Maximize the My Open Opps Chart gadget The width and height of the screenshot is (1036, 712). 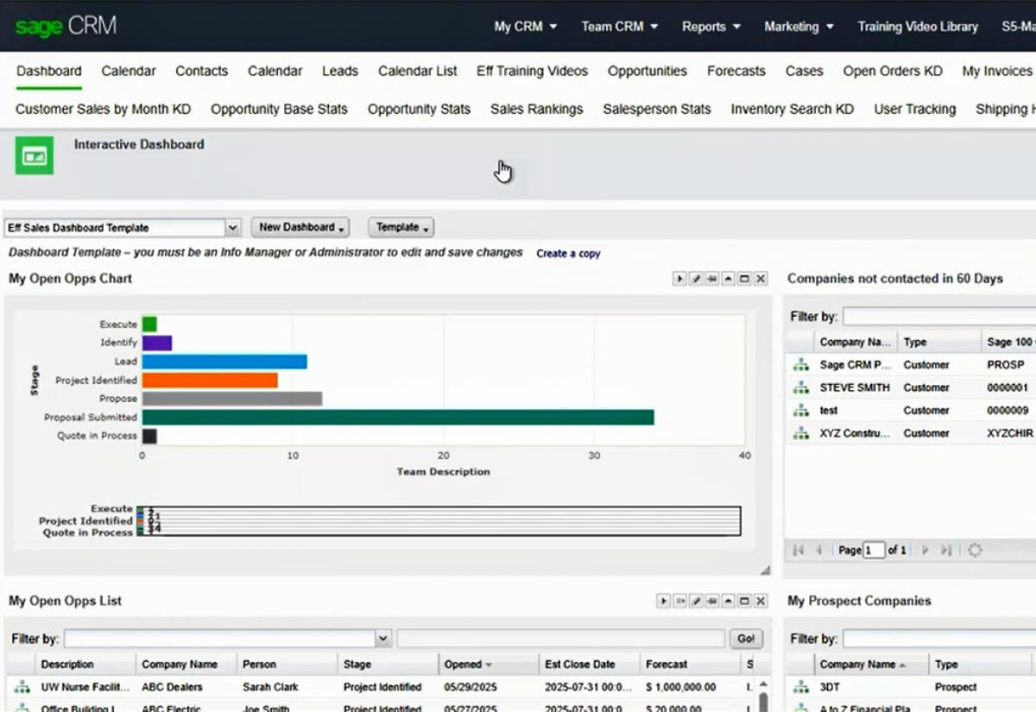(x=744, y=279)
